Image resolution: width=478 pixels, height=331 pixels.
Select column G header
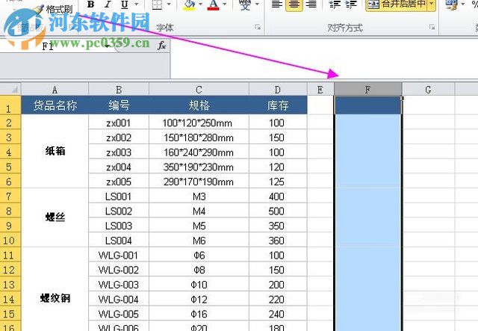(x=428, y=90)
